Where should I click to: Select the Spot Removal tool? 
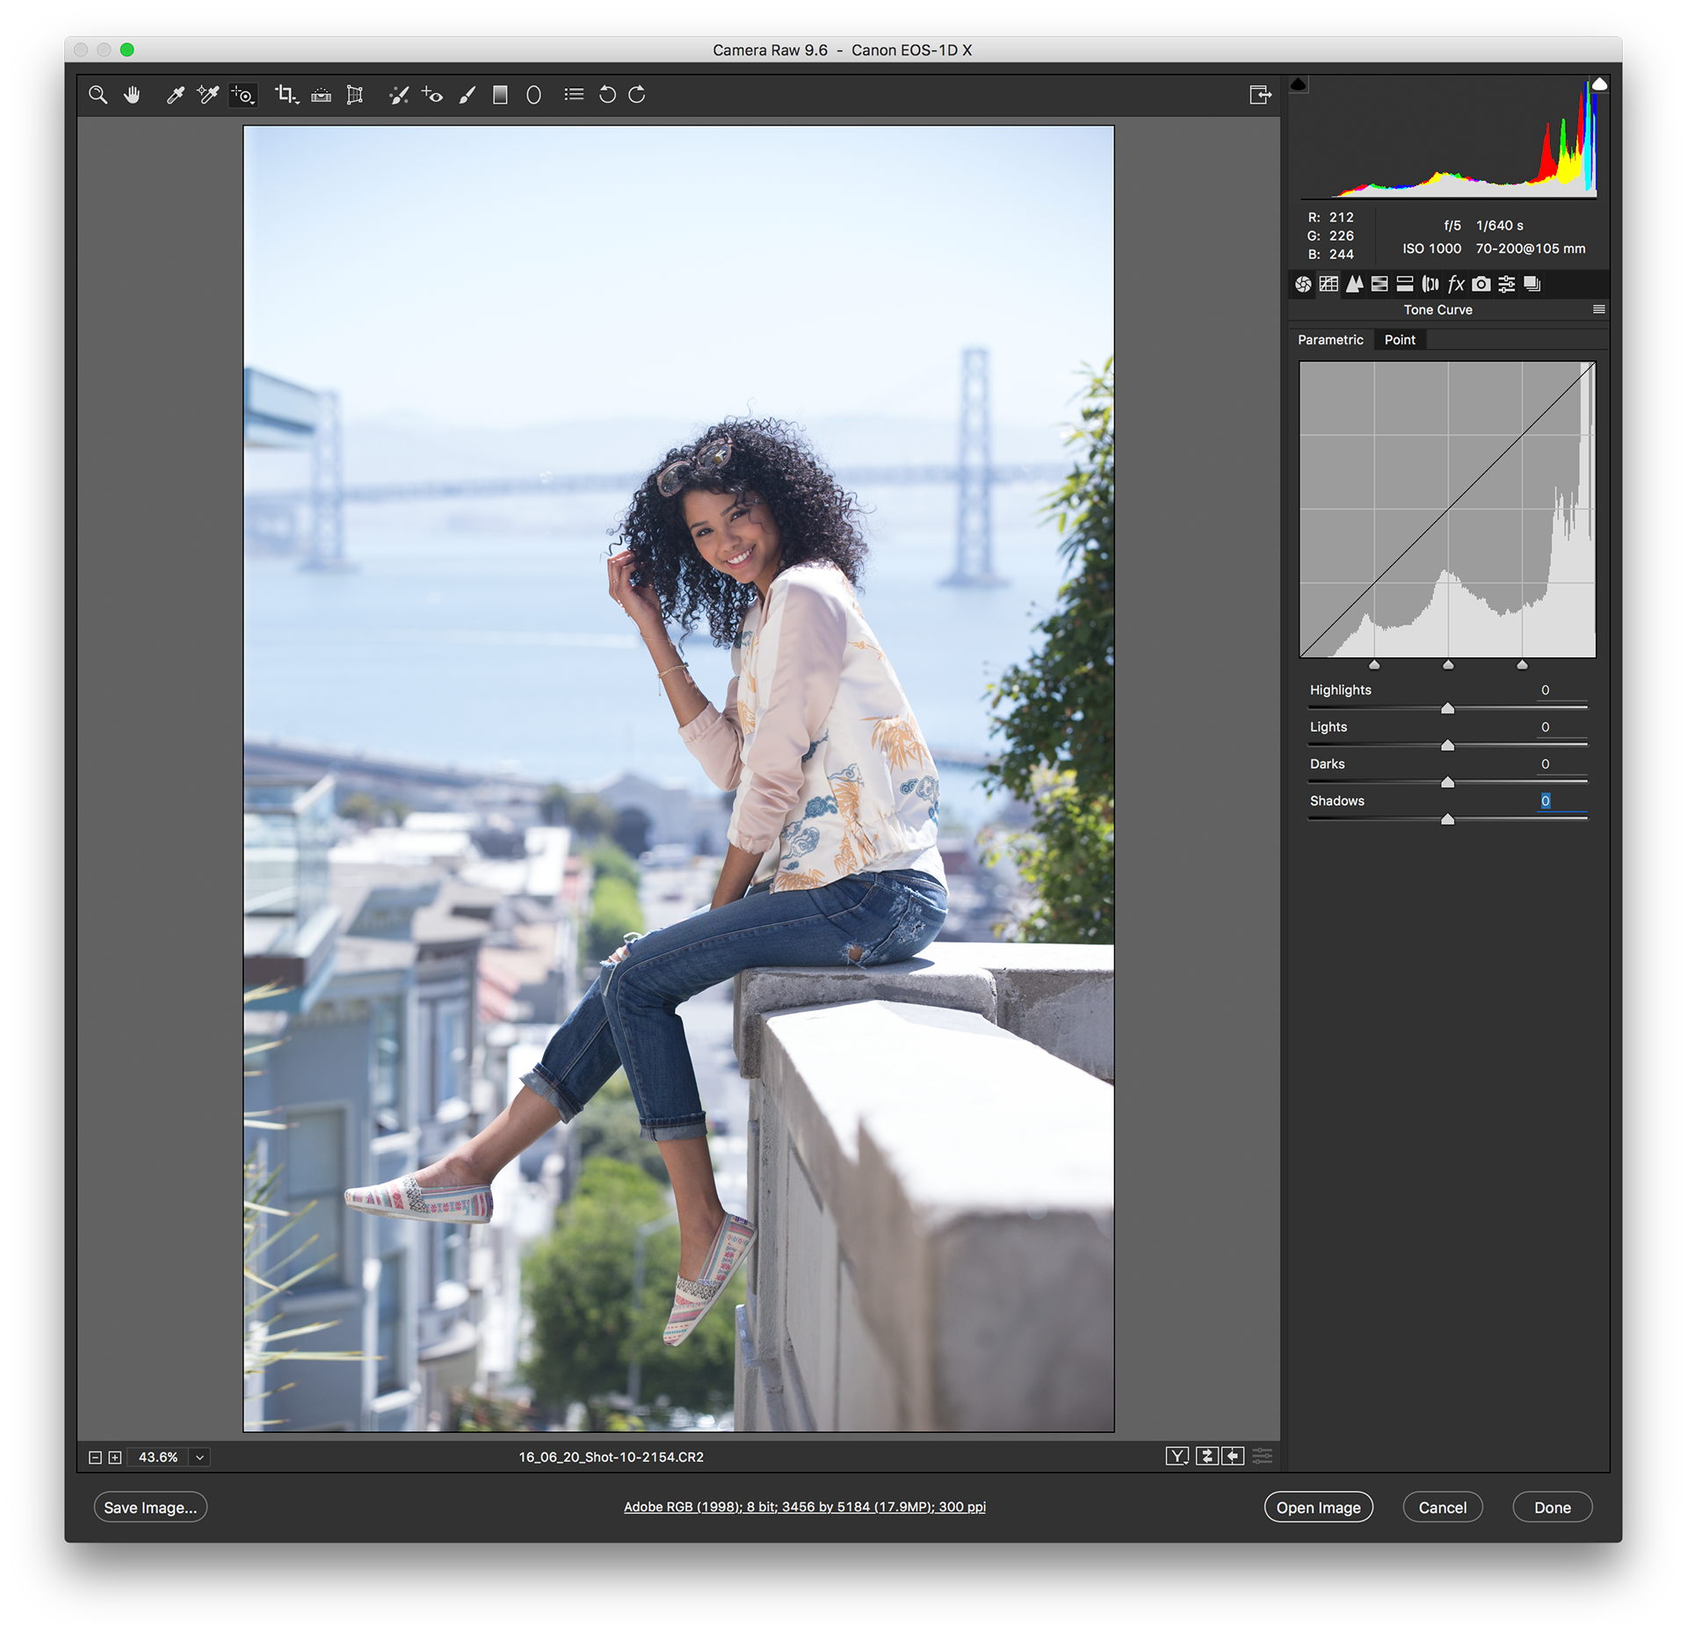pyautogui.click(x=399, y=95)
